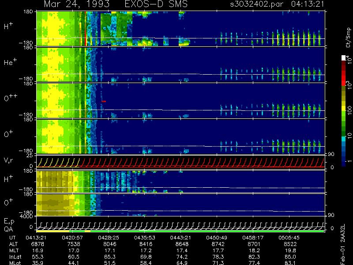The width and height of the screenshot is (353, 265).
Task: Pick the cyan segment of the color scale
Action: [x=344, y=139]
